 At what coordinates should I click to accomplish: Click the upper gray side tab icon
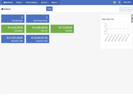[132, 17]
